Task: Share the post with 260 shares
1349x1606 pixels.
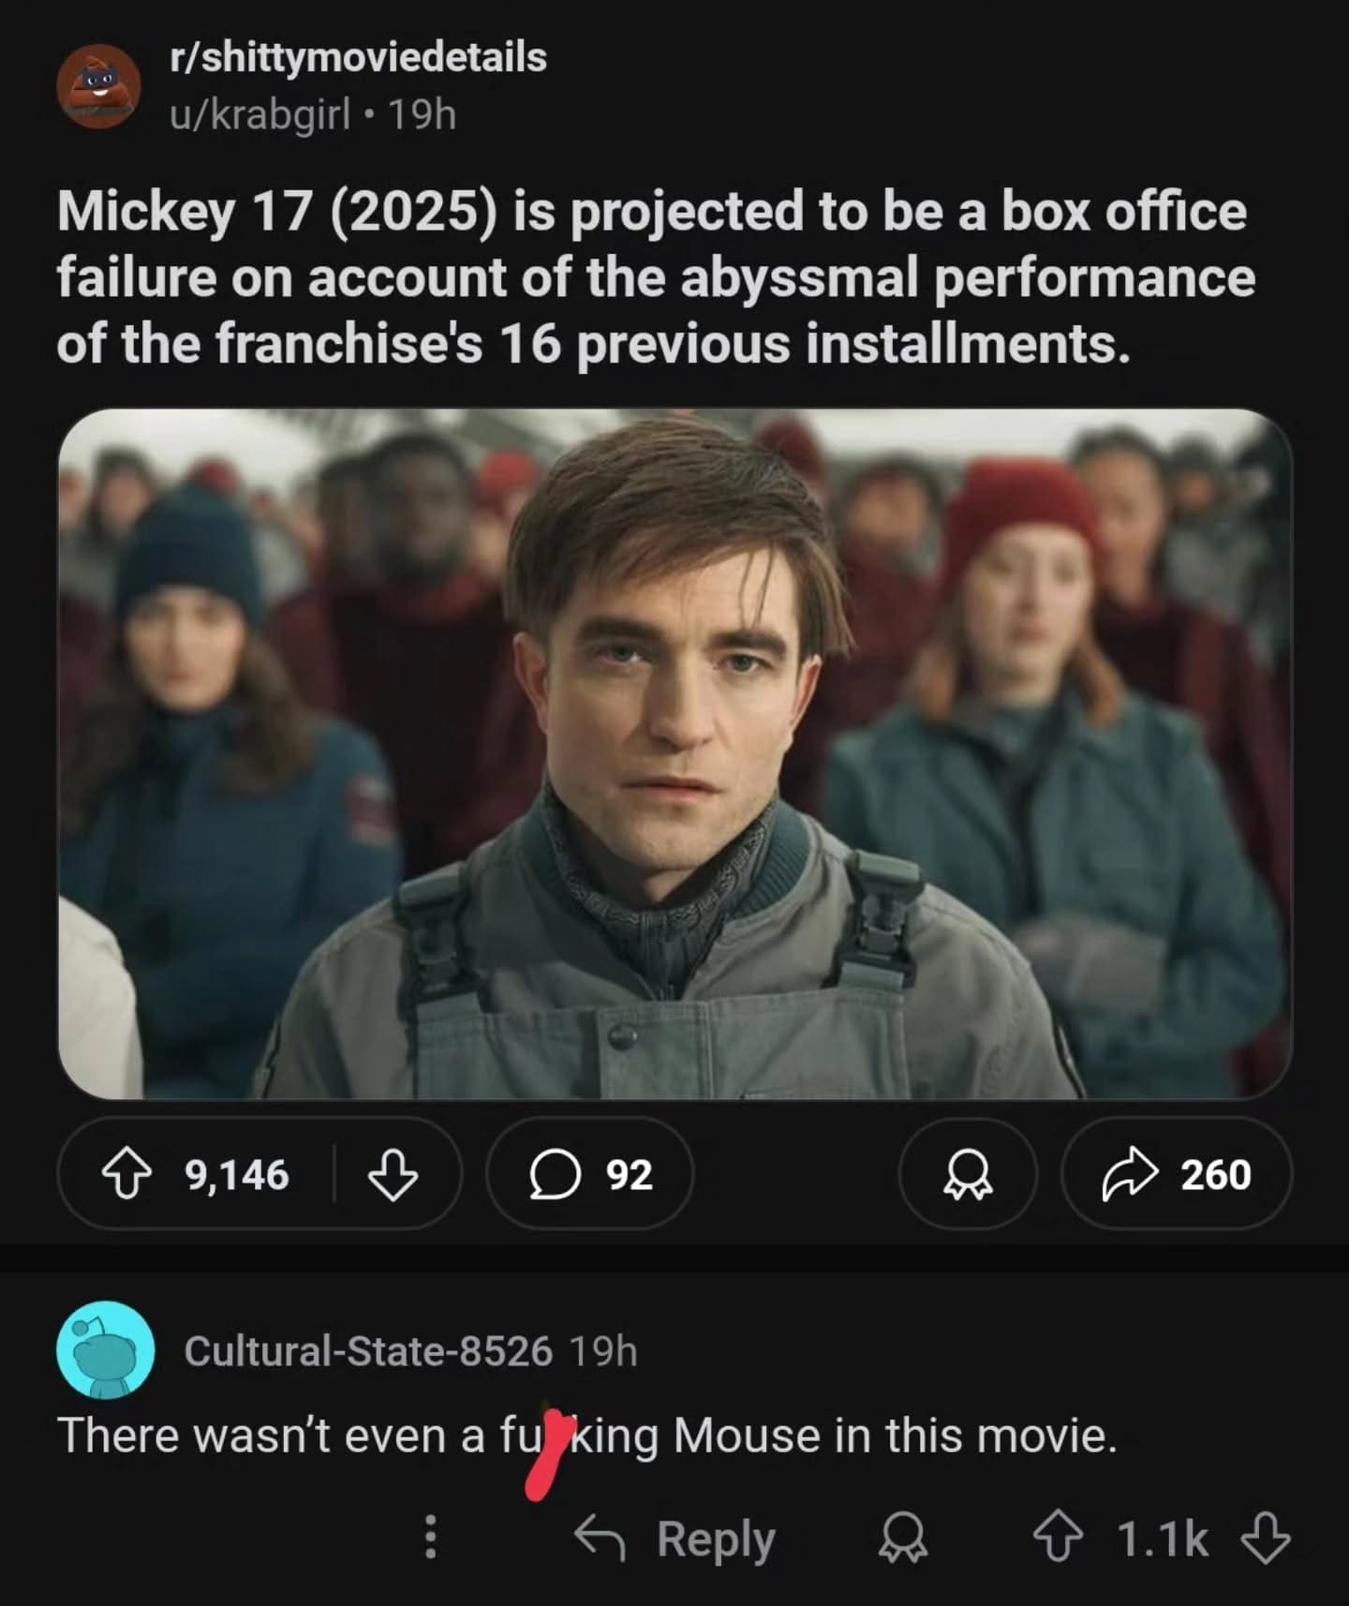Action: click(1177, 1174)
